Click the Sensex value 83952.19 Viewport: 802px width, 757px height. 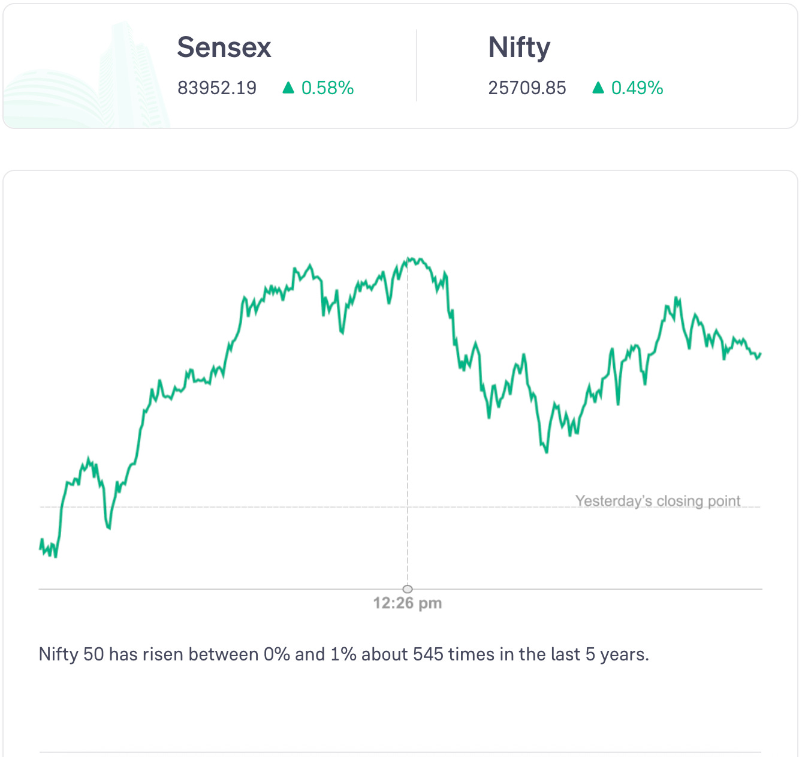[x=217, y=88]
